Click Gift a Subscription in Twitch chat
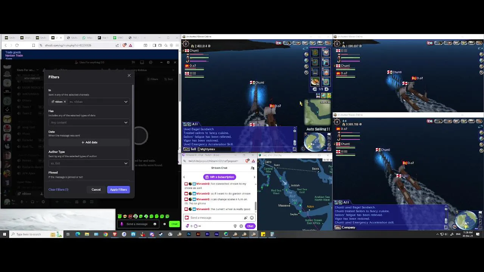484x272 pixels. pyautogui.click(x=220, y=177)
